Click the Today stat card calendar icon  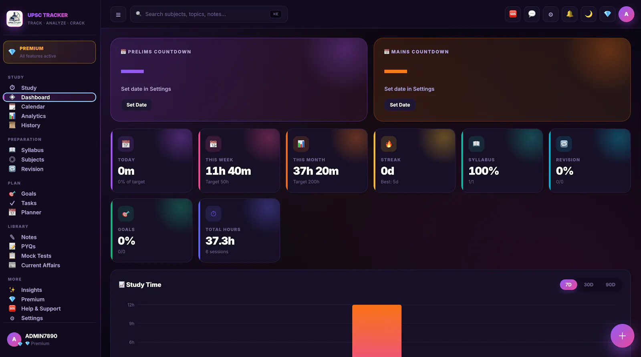pos(126,144)
